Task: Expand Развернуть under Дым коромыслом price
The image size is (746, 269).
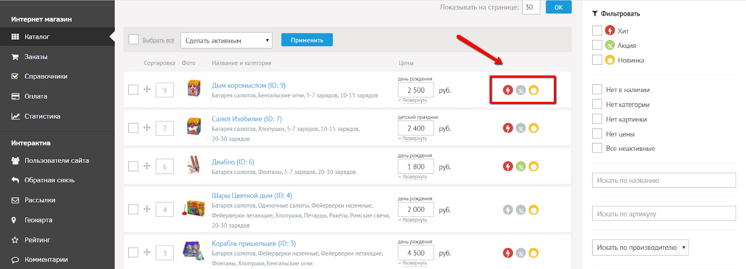Action: coord(413,101)
